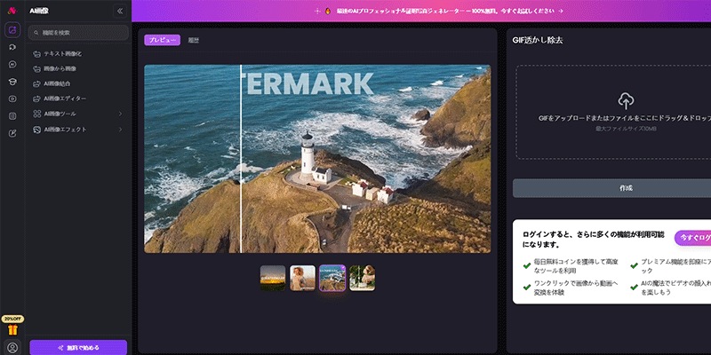This screenshot has height=355, width=711.
Task: Click the red app logo in sidebar
Action: pos(12,11)
